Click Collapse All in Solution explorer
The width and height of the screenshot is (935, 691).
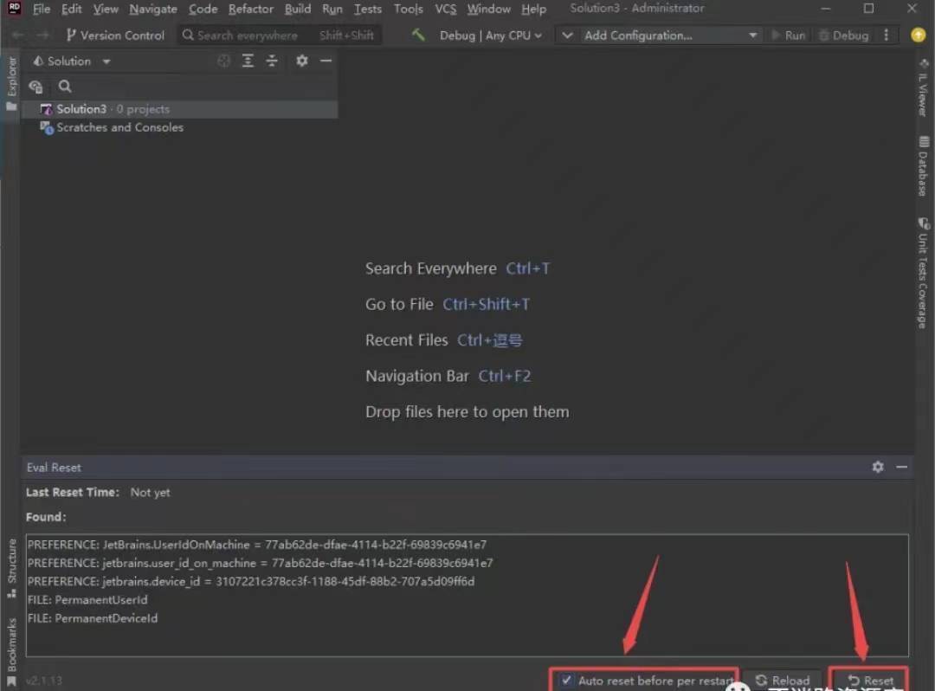click(x=272, y=61)
